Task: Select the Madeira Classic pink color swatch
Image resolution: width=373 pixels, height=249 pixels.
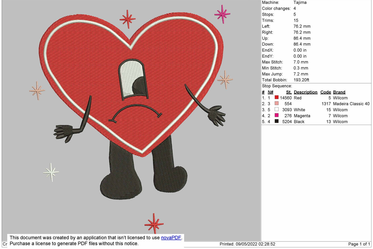Action: pos(276,103)
